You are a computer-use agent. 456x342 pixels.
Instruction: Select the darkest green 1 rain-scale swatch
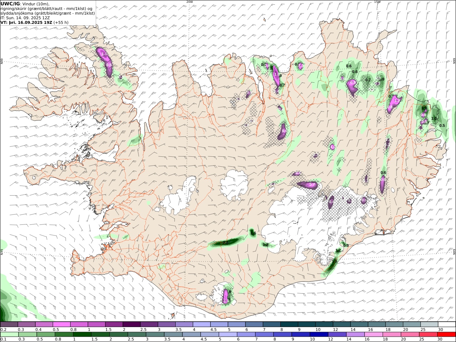click(x=82, y=335)
